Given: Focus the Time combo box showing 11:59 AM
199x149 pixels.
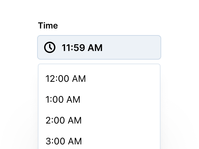Looking at the screenshot, I should click(x=99, y=47).
